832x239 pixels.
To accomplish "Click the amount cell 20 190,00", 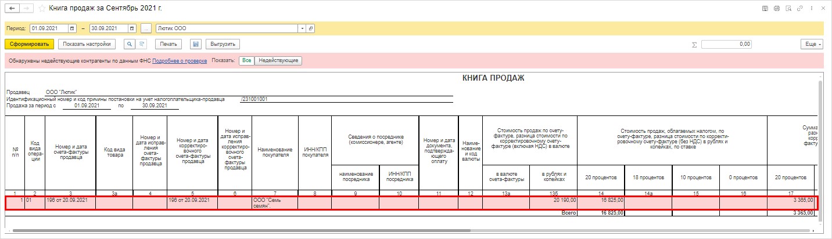I will 553,203.
